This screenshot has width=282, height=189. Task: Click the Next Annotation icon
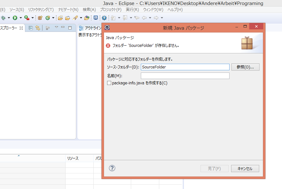[x=113, y=18]
